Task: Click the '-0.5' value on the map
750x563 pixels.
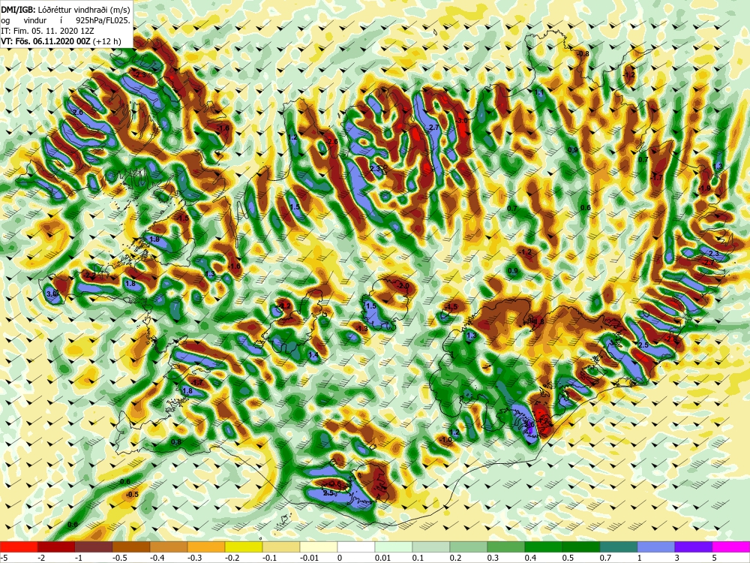Action: click(x=133, y=494)
